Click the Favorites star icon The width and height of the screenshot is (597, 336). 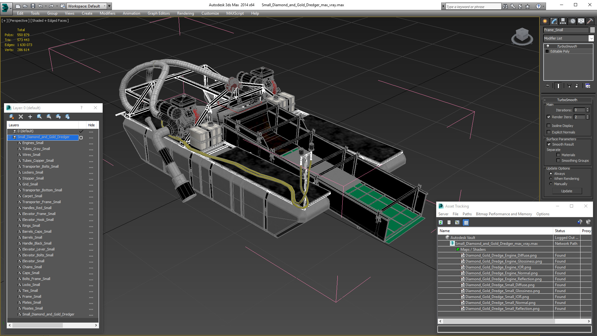528,6
